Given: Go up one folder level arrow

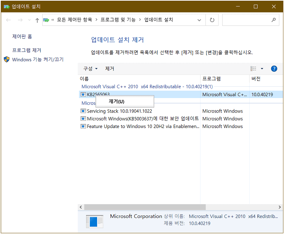Looking at the screenshot, I should (37, 20).
